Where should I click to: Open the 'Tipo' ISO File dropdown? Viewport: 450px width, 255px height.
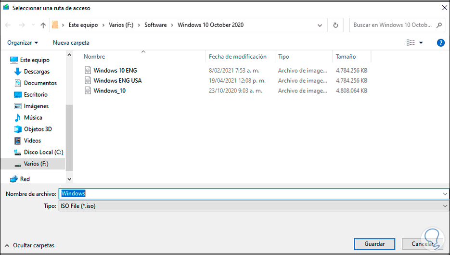(x=254, y=206)
